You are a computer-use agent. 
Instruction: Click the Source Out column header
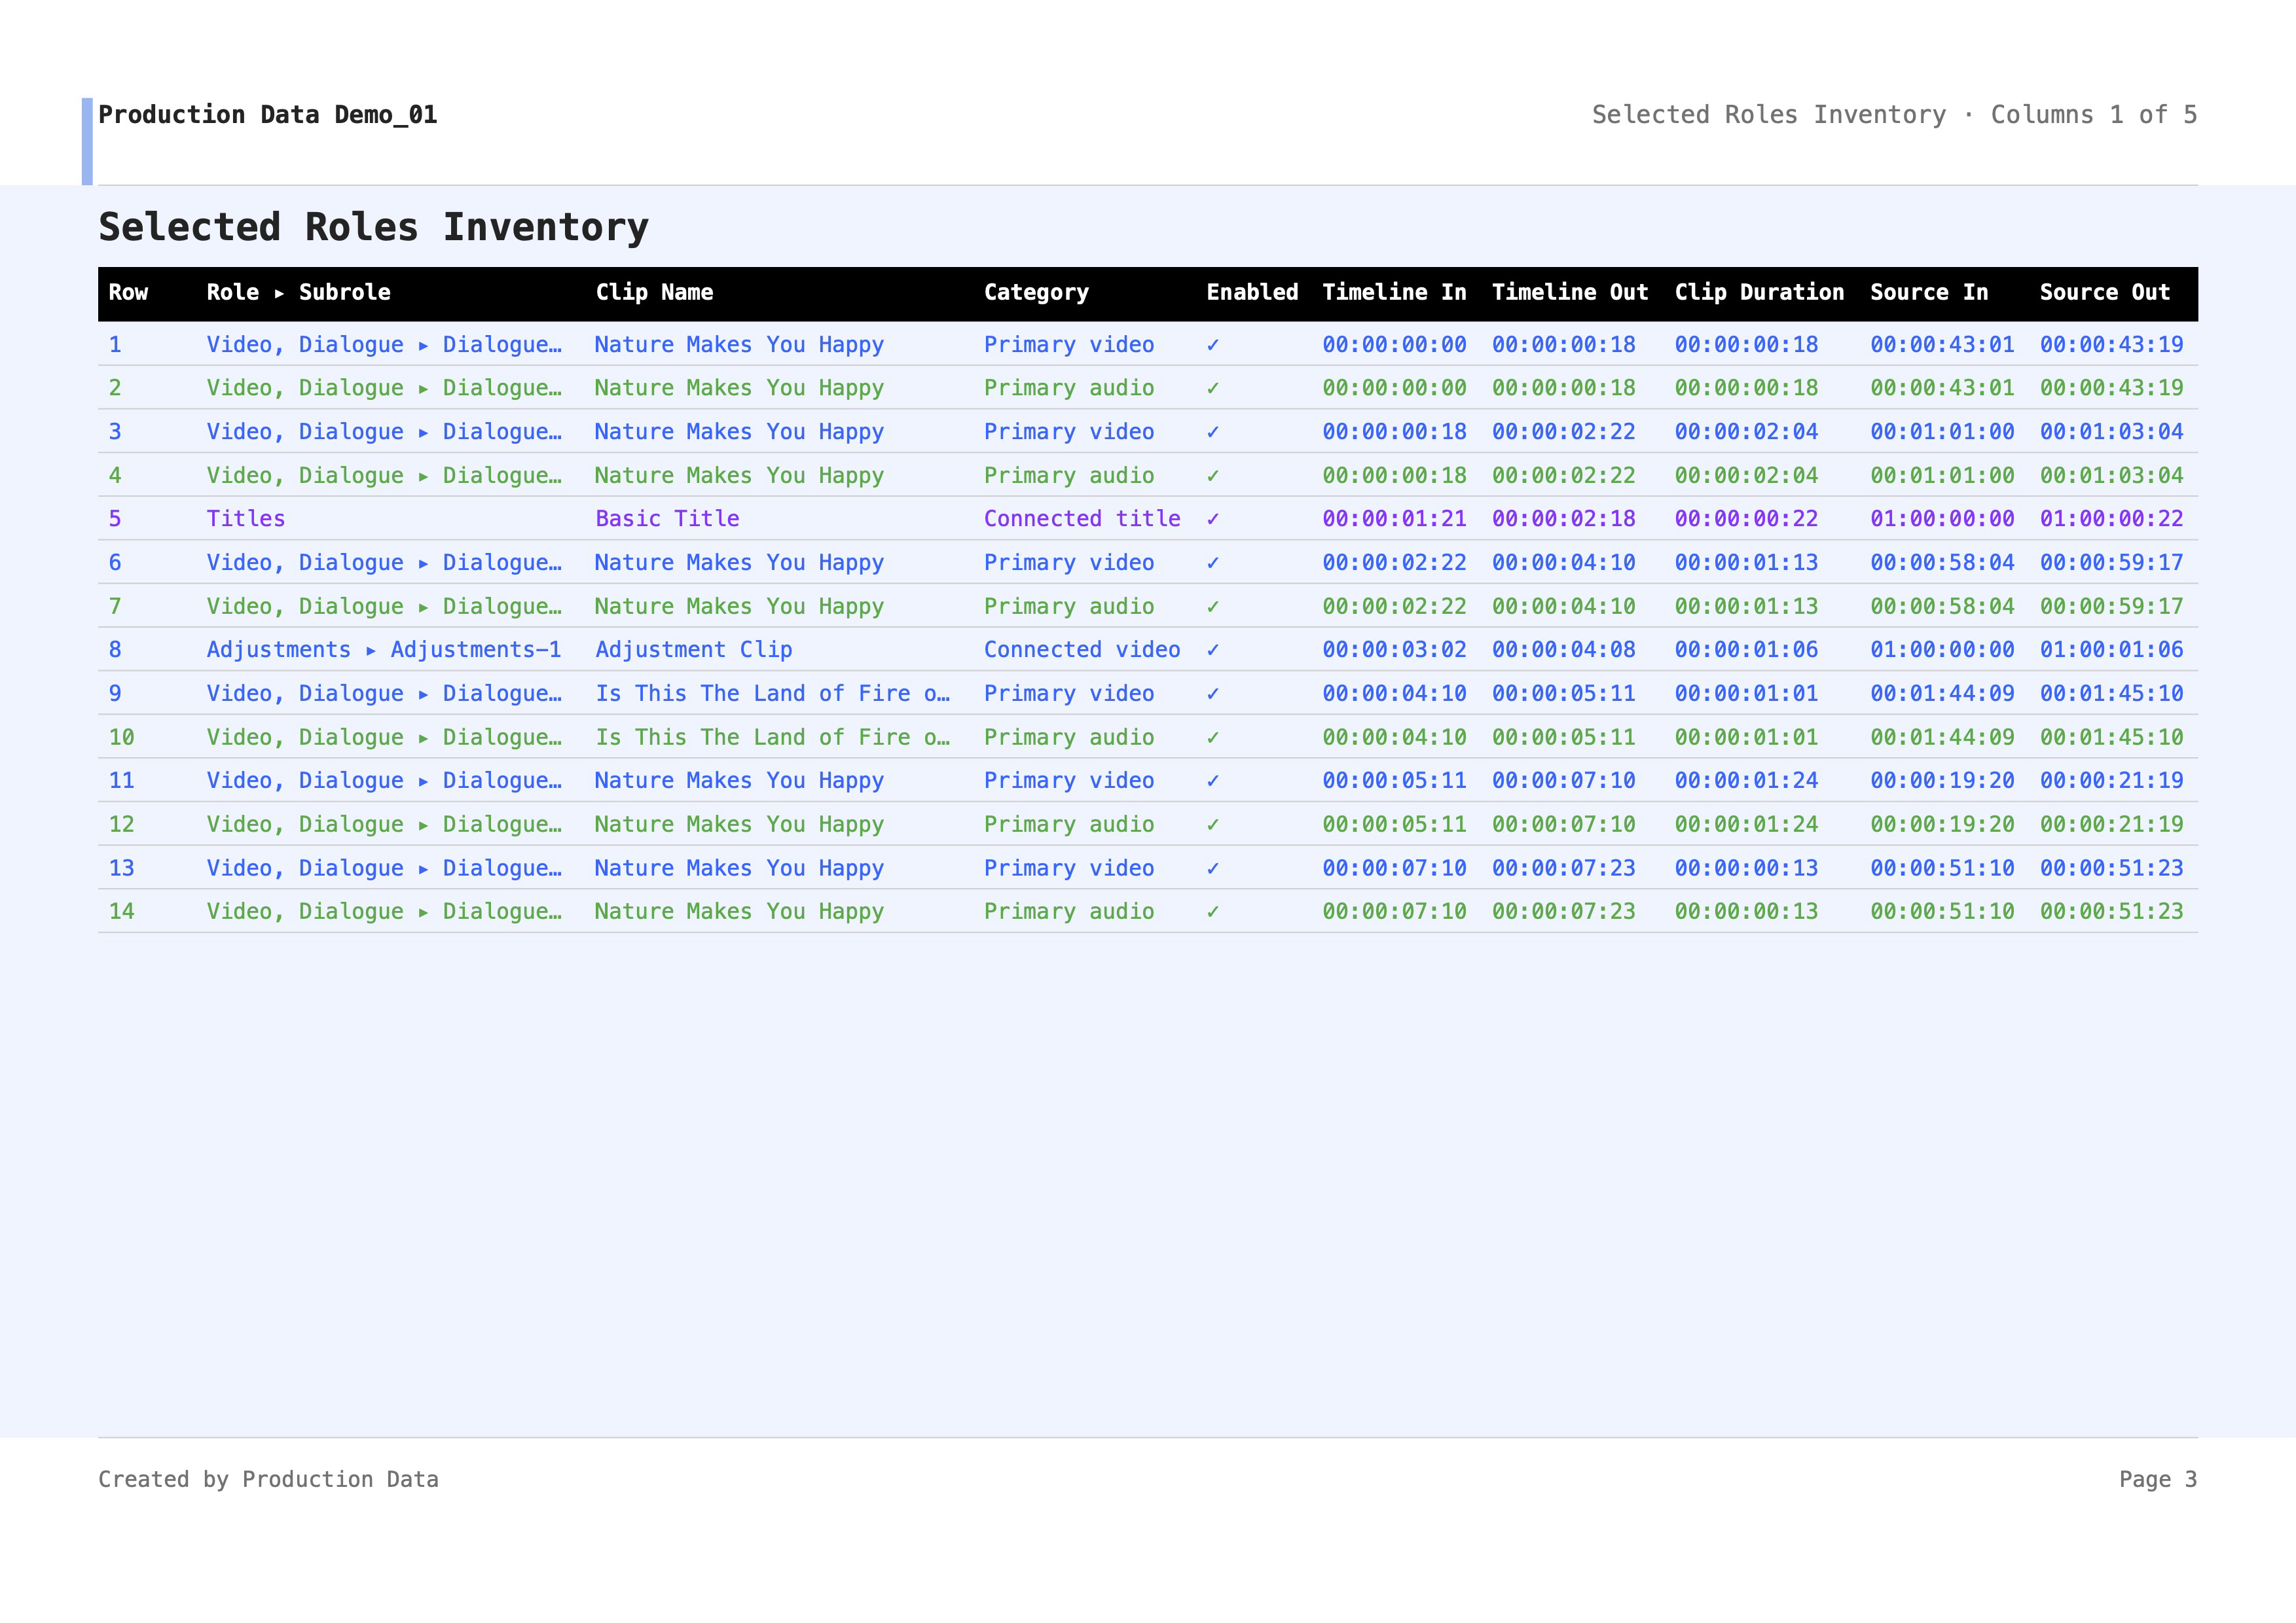pos(2105,293)
